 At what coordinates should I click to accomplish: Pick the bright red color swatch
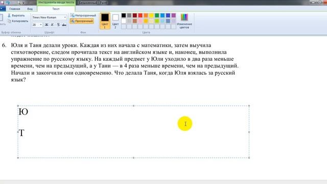tap(141, 15)
